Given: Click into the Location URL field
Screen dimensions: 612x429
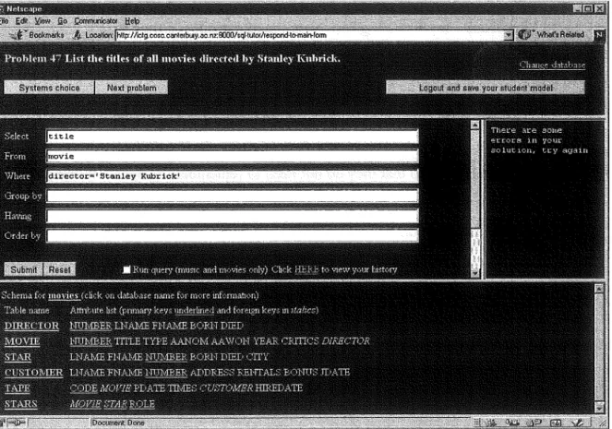Looking at the screenshot, I should [x=309, y=35].
